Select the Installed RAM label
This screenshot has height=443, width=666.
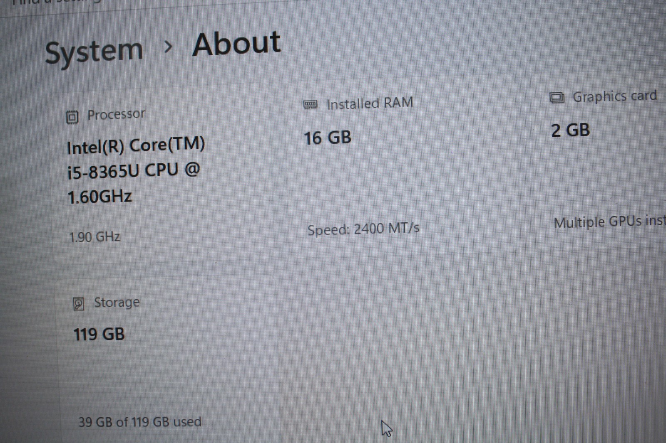coord(370,103)
